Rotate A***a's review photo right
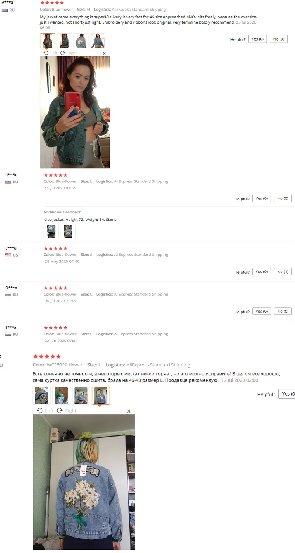 69,53
